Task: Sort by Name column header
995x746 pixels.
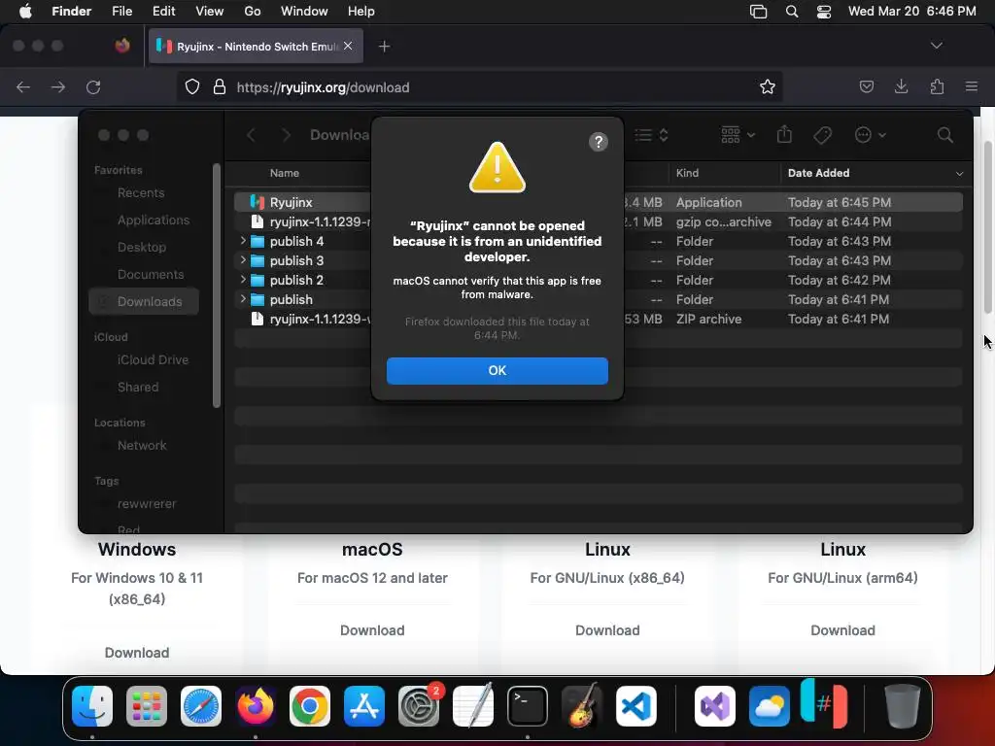Action: click(285, 173)
